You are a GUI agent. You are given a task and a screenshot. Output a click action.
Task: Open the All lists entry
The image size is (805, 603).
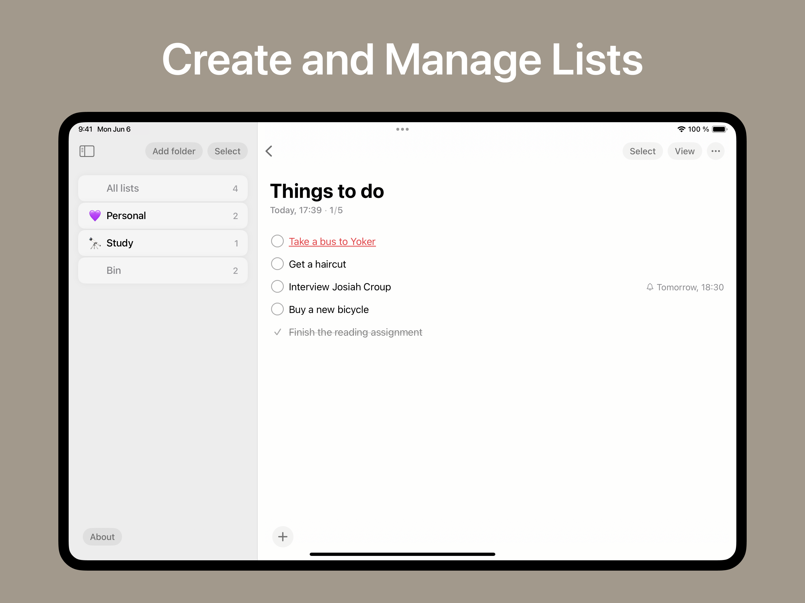pos(163,188)
